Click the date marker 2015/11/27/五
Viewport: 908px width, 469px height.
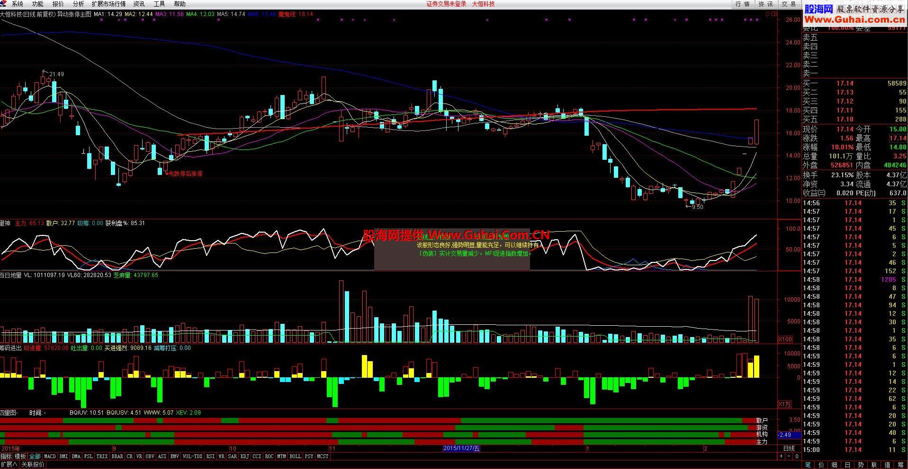[461, 449]
